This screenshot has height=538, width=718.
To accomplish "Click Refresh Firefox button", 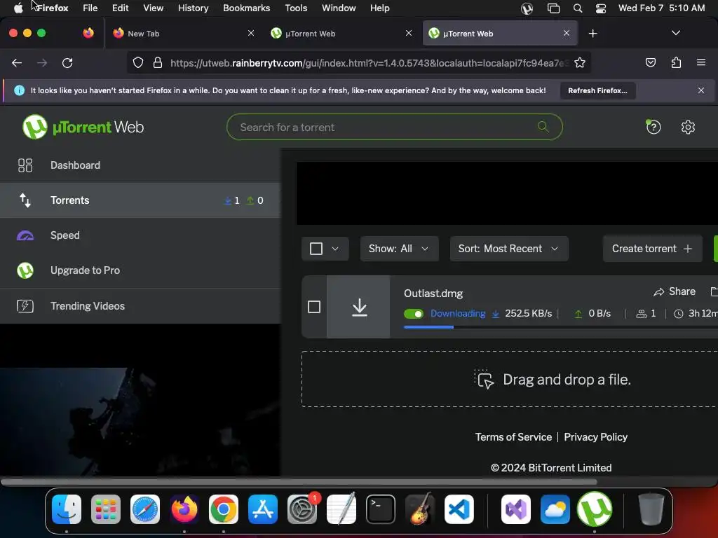I will 597,90.
